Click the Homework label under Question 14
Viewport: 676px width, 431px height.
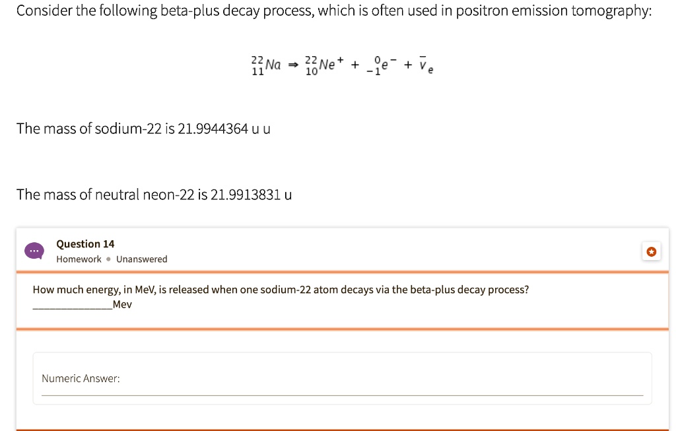pyautogui.click(x=79, y=259)
